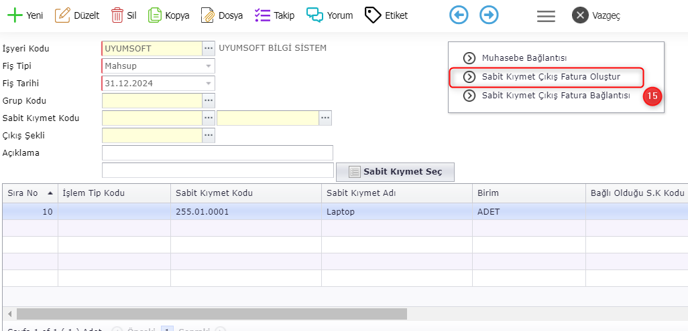
Task: Click the Etiket tag icon
Action: (x=373, y=15)
